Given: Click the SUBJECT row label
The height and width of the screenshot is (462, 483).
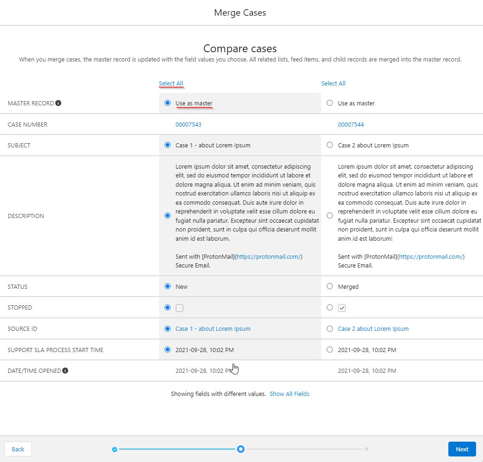Looking at the screenshot, I should [x=19, y=146].
